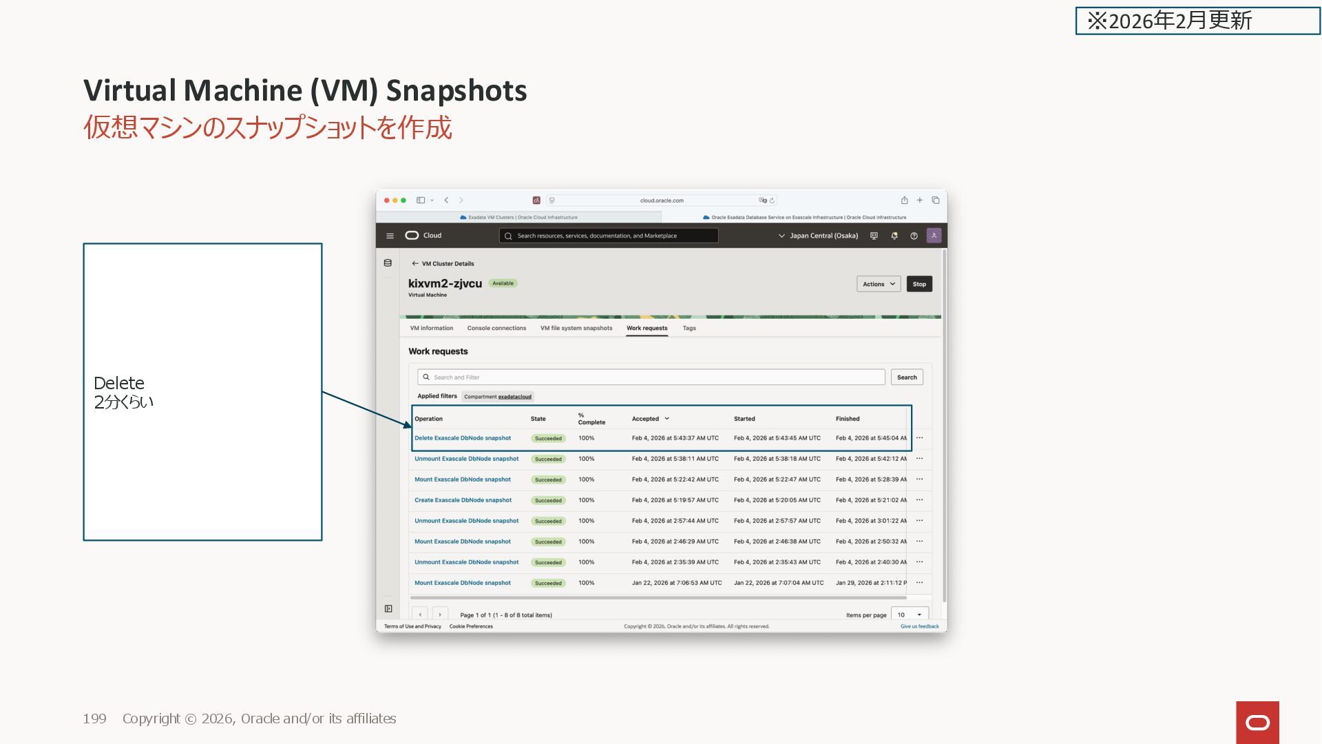Click the database icon in left sidebar
The image size is (1322, 744).
(388, 263)
